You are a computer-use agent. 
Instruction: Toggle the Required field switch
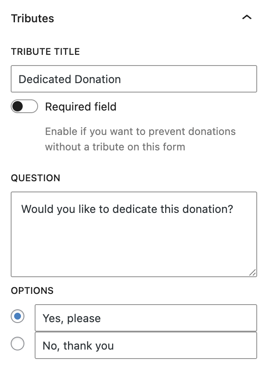tap(24, 107)
